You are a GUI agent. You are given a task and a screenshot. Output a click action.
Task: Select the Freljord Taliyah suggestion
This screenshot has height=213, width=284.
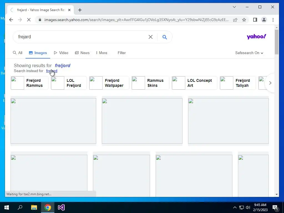238,83
